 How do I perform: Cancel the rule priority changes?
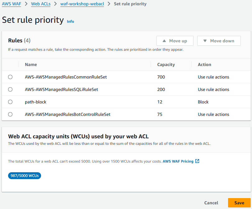pos(211,203)
